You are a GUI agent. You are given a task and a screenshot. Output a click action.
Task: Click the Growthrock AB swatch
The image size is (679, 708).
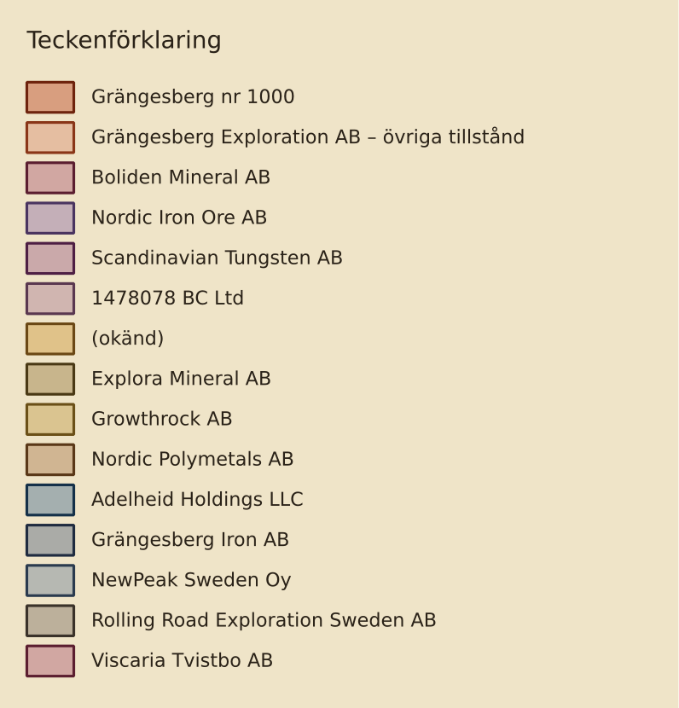pyautogui.click(x=50, y=420)
